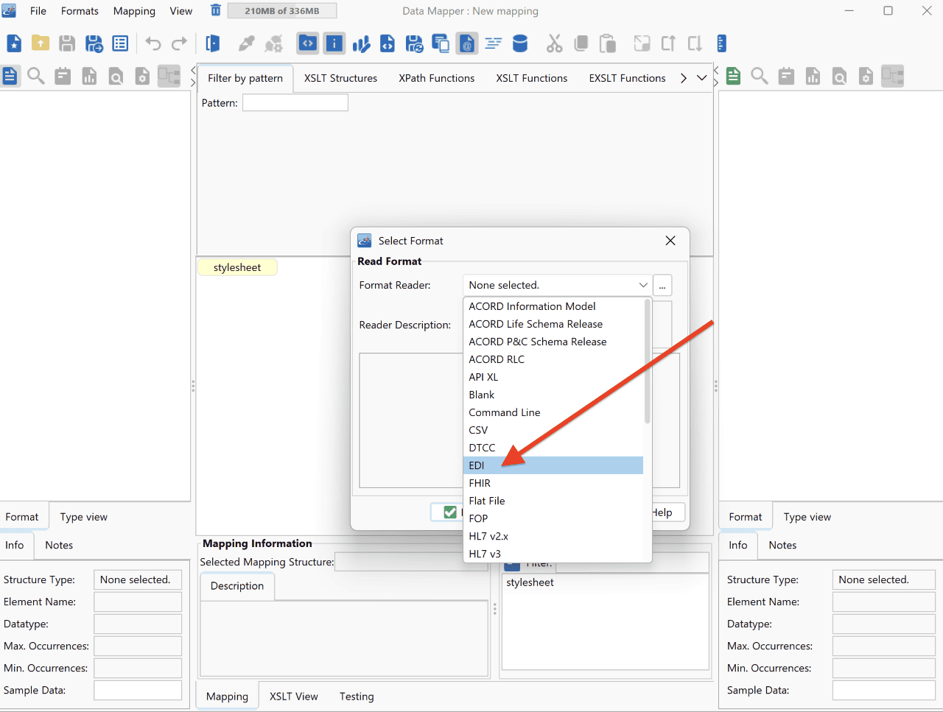Image resolution: width=943 pixels, height=712 pixels.
Task: Click the format dropdown list scrollbar
Action: 648,361
